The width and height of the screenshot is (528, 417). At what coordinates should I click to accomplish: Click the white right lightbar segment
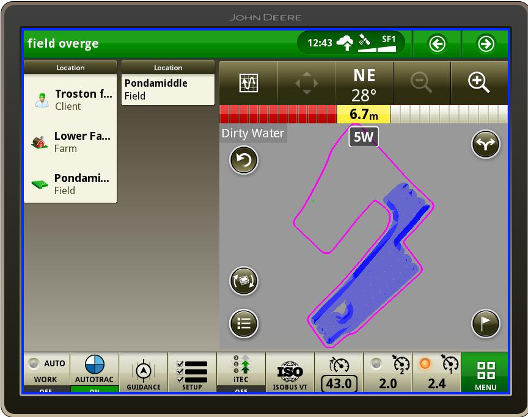[449, 114]
